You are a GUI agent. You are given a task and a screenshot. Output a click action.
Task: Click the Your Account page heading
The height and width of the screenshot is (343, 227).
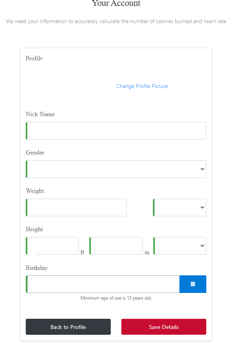click(116, 3)
